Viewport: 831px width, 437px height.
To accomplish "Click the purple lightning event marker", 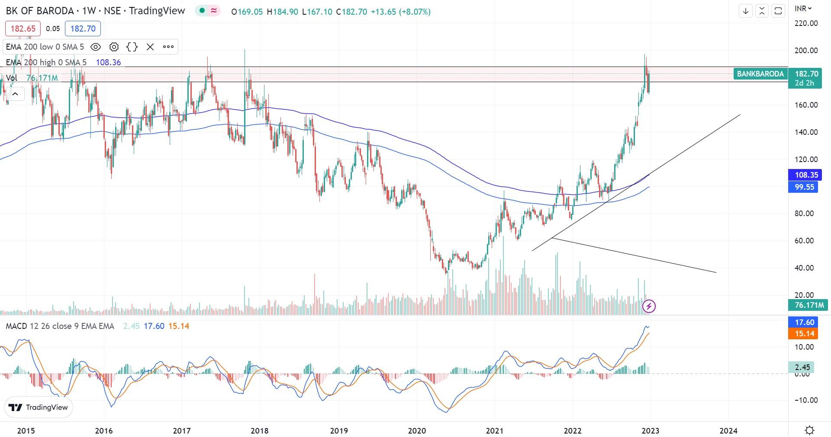I will [x=649, y=306].
